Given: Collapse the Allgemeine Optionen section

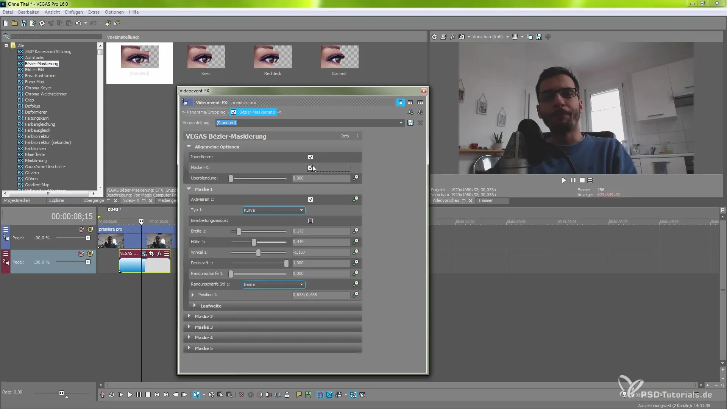Looking at the screenshot, I should click(189, 147).
